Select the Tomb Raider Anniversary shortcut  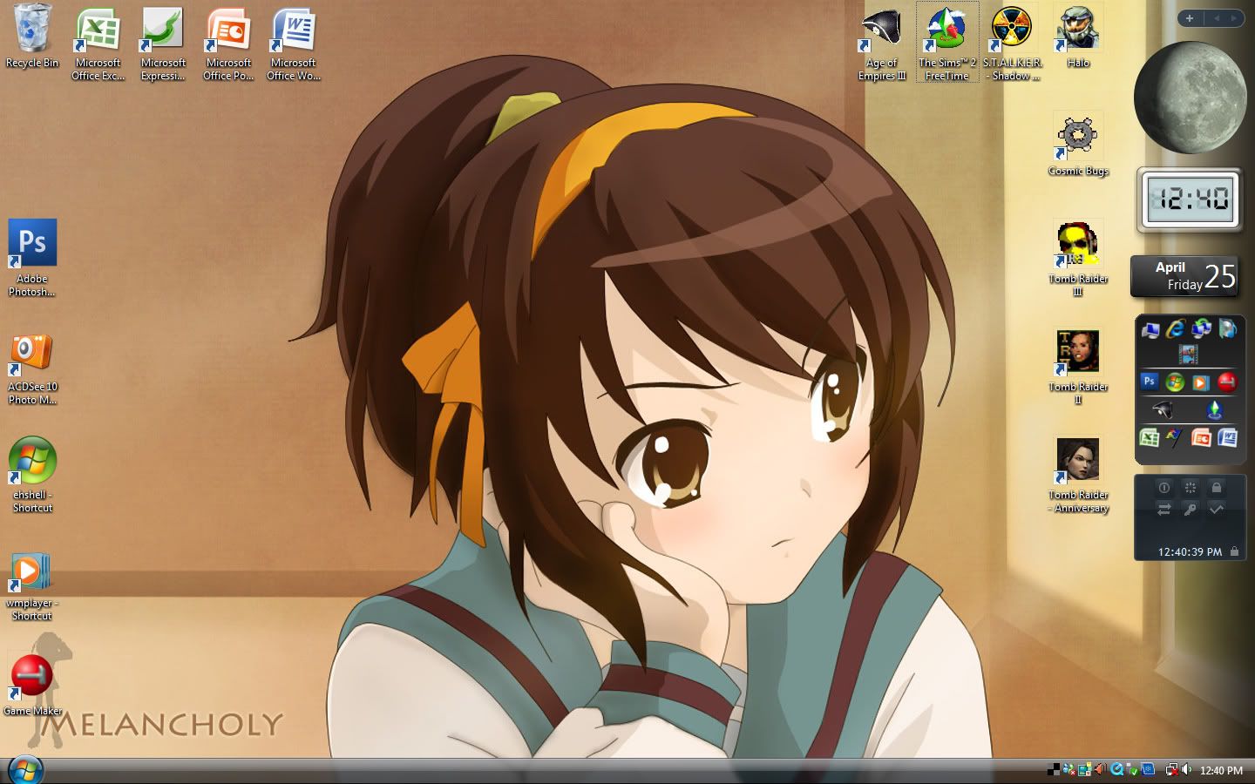click(x=1078, y=475)
